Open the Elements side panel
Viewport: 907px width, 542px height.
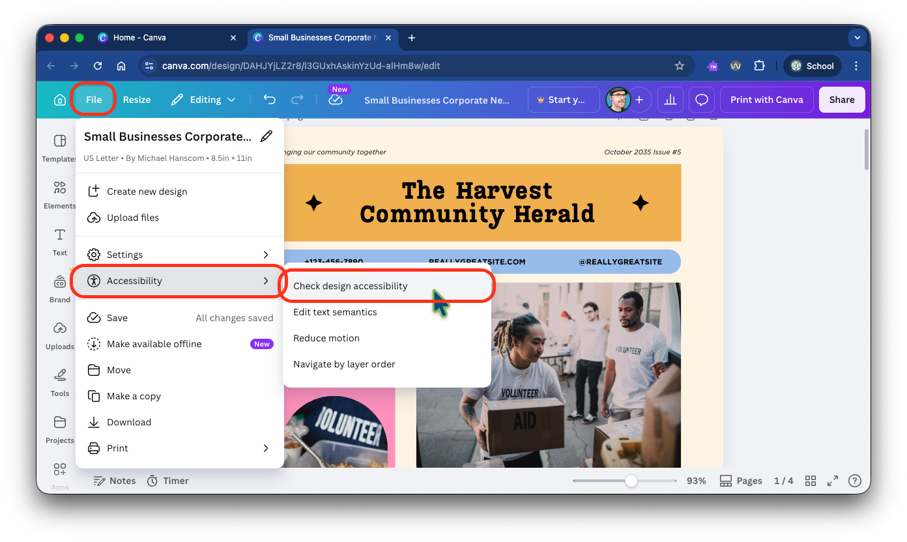(60, 195)
